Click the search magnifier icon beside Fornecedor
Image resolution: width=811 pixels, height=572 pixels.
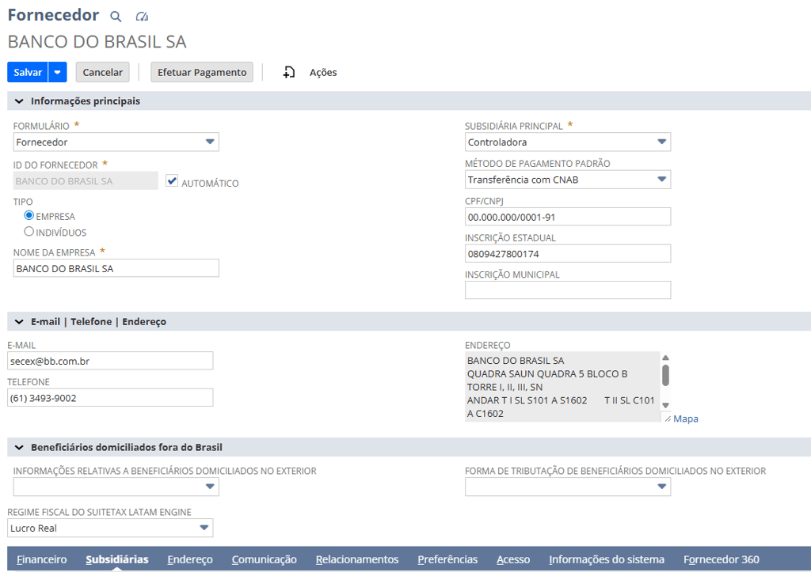coord(116,17)
